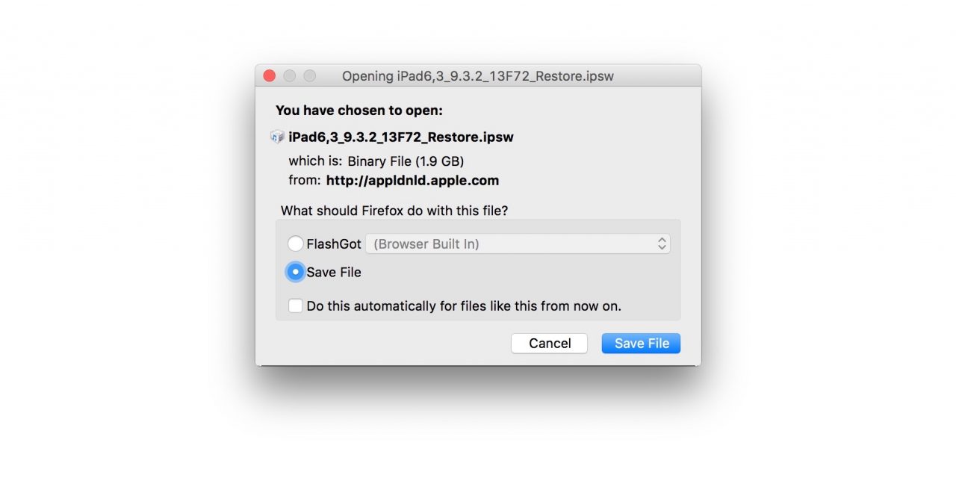Enable the Do this automatically checkbox
Viewport: 956px width, 478px height.
coord(296,305)
